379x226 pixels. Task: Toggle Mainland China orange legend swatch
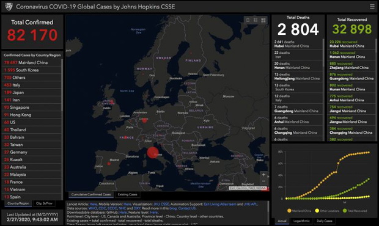(289, 211)
